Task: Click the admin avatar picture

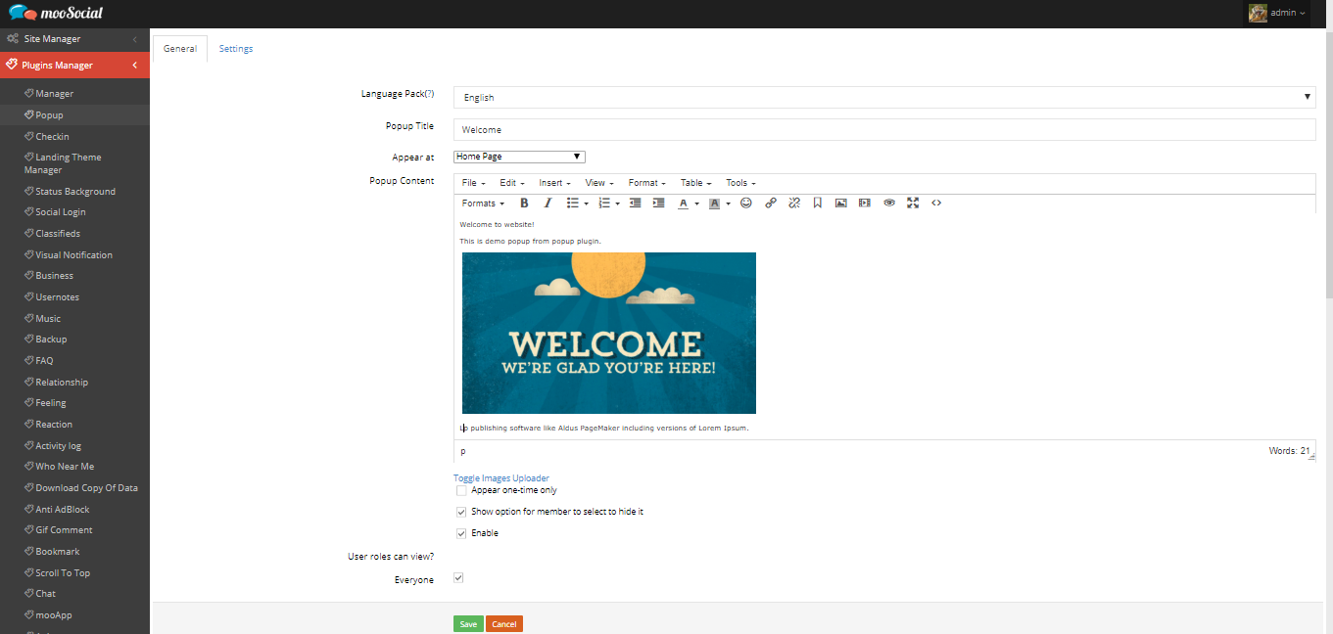Action: (1259, 13)
